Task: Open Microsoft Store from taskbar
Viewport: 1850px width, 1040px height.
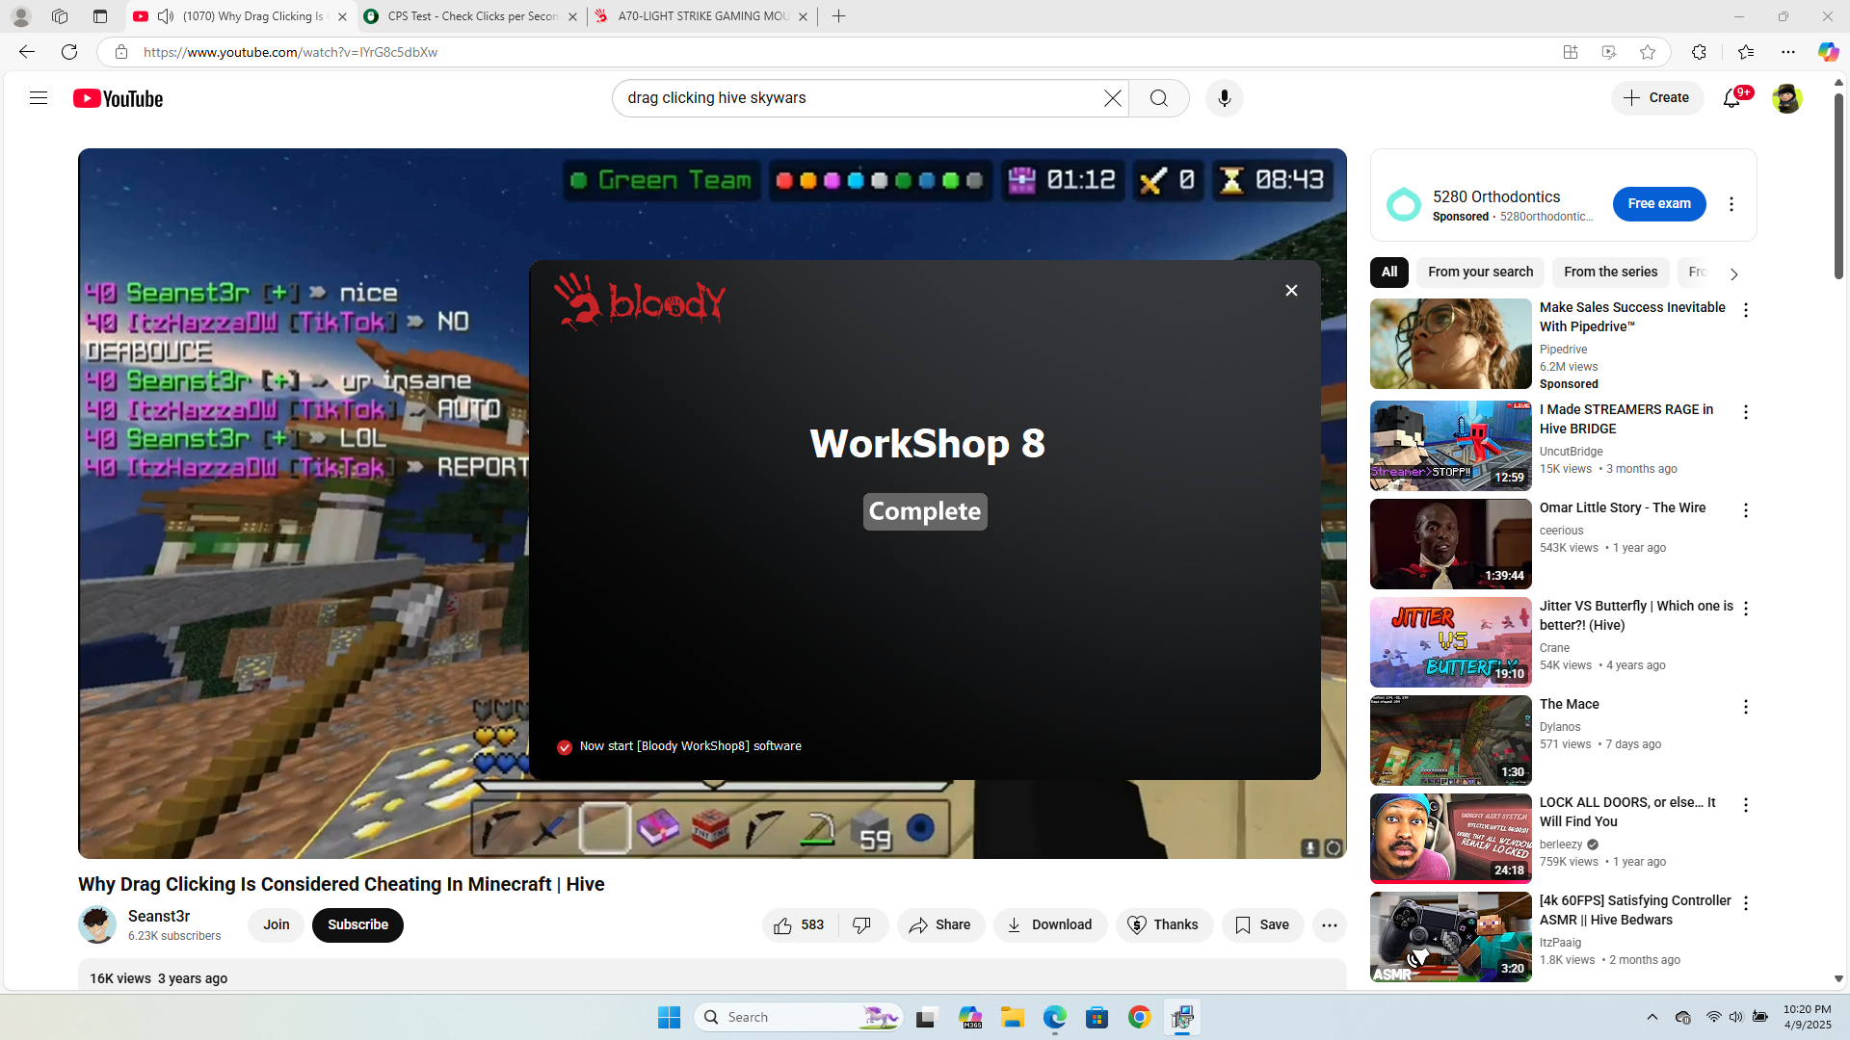Action: point(1097,1018)
